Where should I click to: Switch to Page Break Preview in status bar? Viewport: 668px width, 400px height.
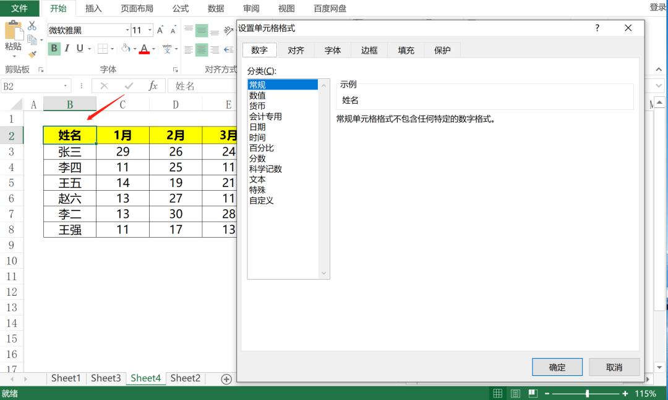pyautogui.click(x=533, y=393)
